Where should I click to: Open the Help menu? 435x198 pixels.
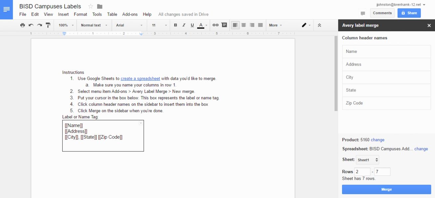(147, 14)
